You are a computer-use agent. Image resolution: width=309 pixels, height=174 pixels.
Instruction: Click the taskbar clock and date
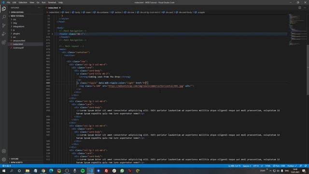[295, 171]
